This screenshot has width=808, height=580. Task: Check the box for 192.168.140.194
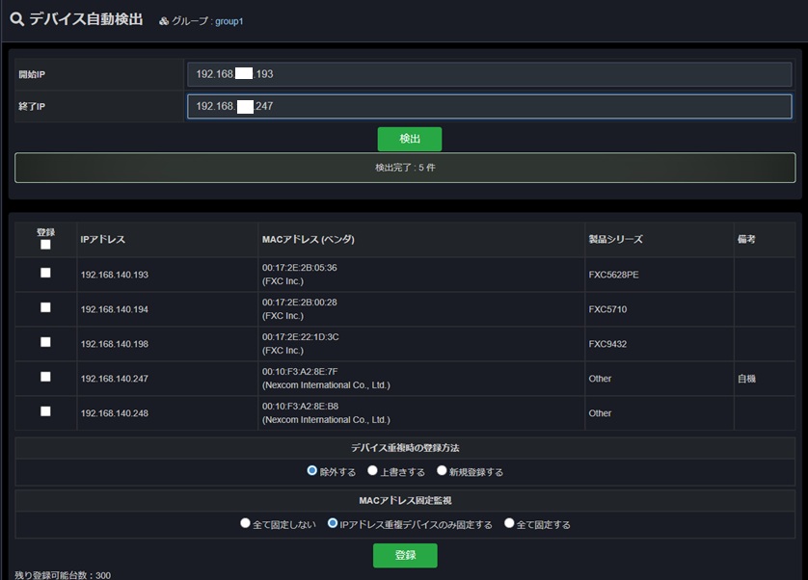45,307
